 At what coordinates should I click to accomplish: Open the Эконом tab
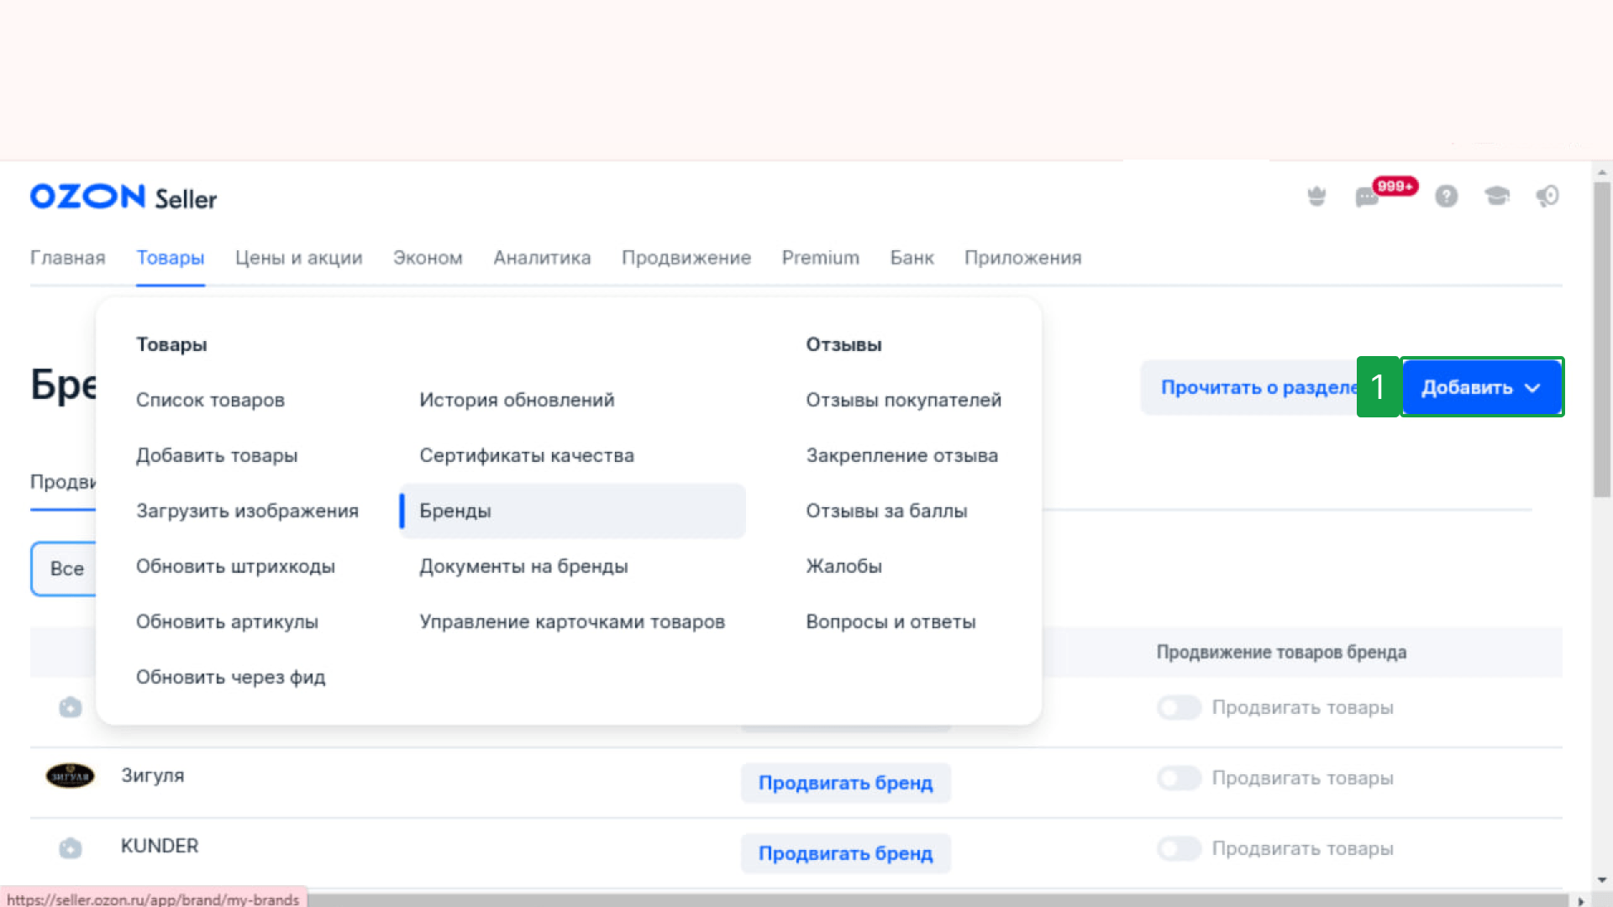428,258
